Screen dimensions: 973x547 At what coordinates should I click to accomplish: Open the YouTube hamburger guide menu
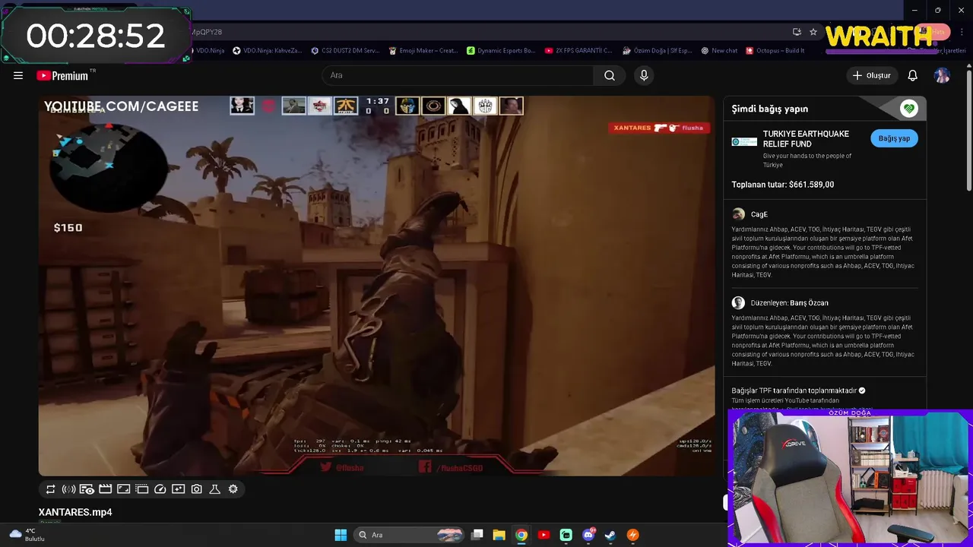point(18,75)
